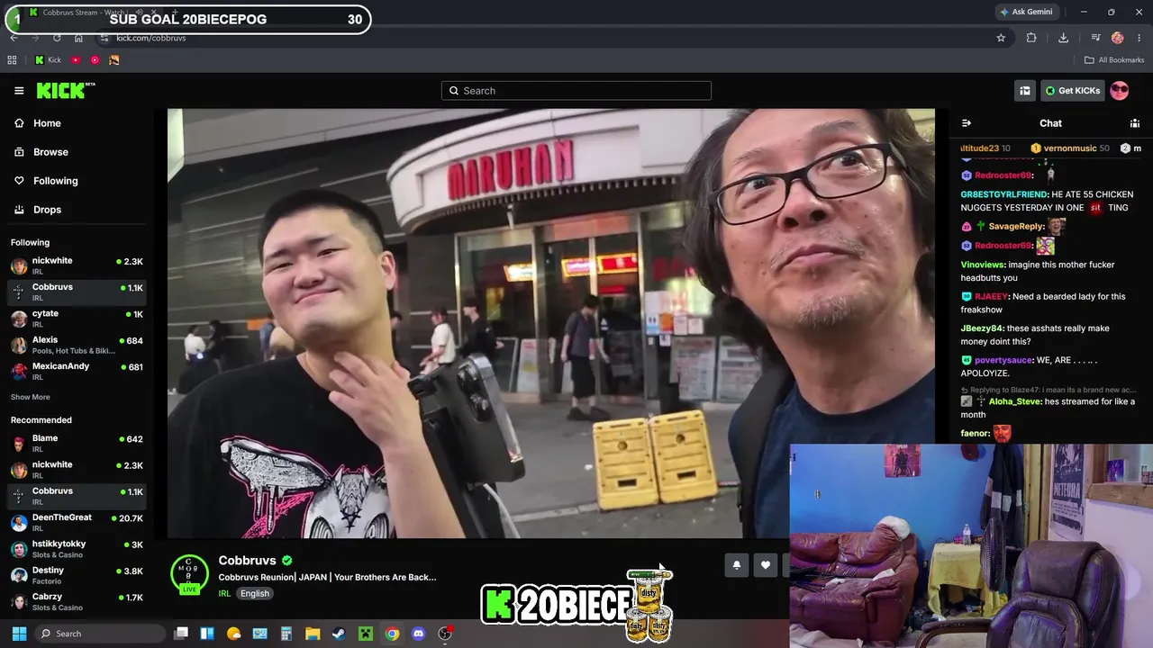Screen dimensions: 1153x648
Task: Click SavageReply username in chat
Action: click(1016, 227)
